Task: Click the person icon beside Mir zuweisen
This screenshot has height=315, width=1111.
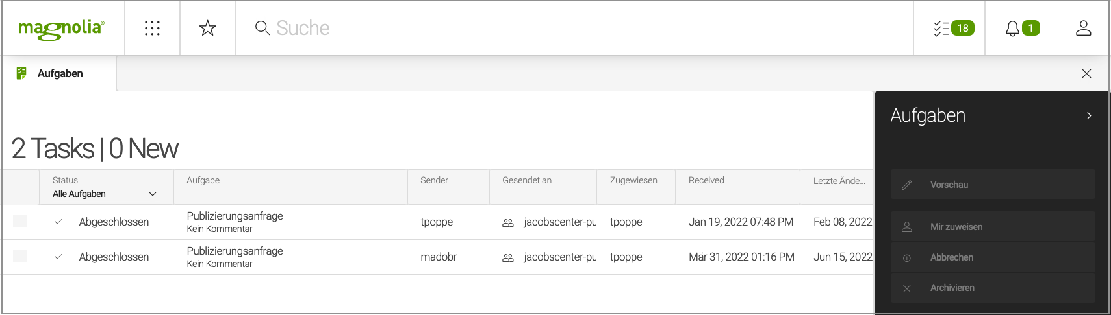Action: tap(907, 227)
